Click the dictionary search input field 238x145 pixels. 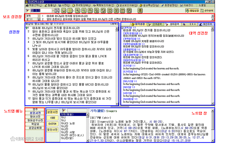[x=77, y=110]
